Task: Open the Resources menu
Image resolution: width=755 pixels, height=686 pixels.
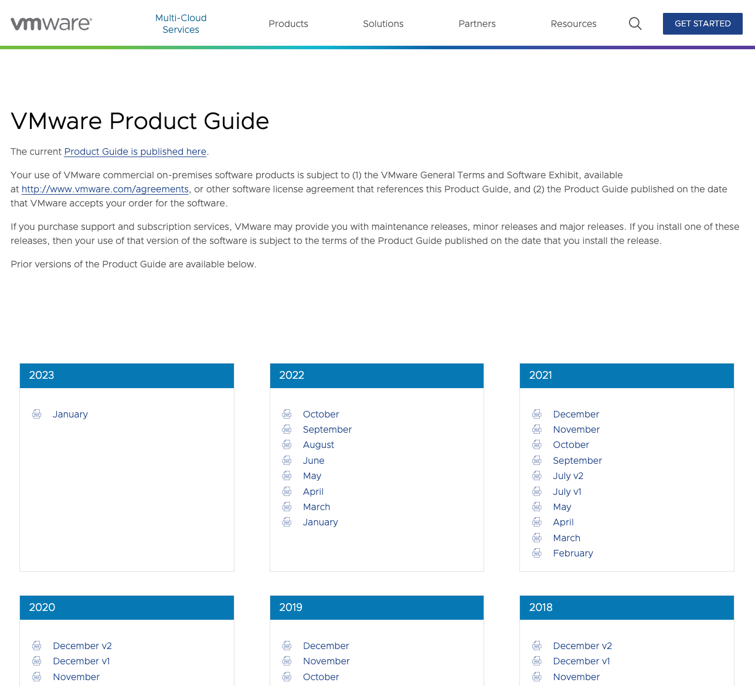Action: 573,23
